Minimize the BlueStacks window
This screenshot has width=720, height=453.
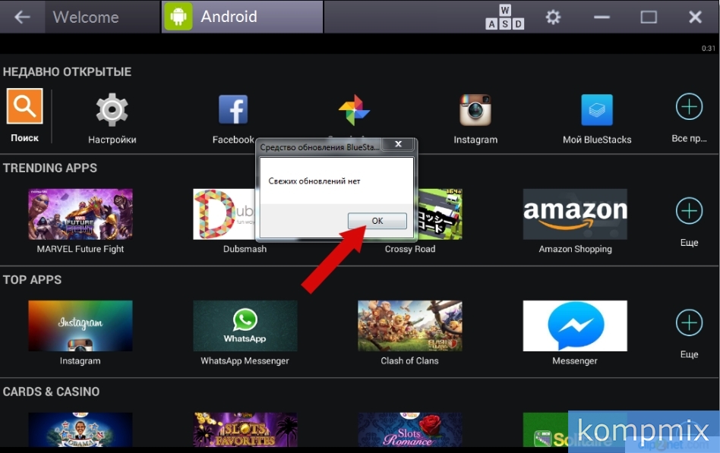pyautogui.click(x=602, y=17)
